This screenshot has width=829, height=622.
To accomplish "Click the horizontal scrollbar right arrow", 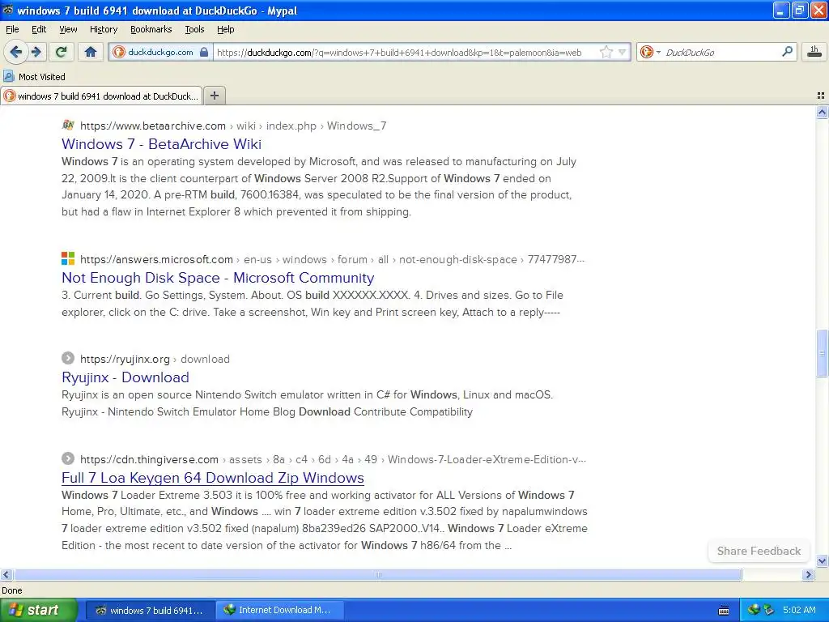I will [809, 574].
